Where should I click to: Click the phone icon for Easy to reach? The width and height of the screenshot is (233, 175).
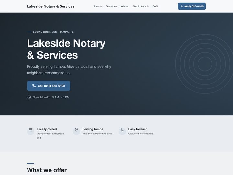click(122, 130)
